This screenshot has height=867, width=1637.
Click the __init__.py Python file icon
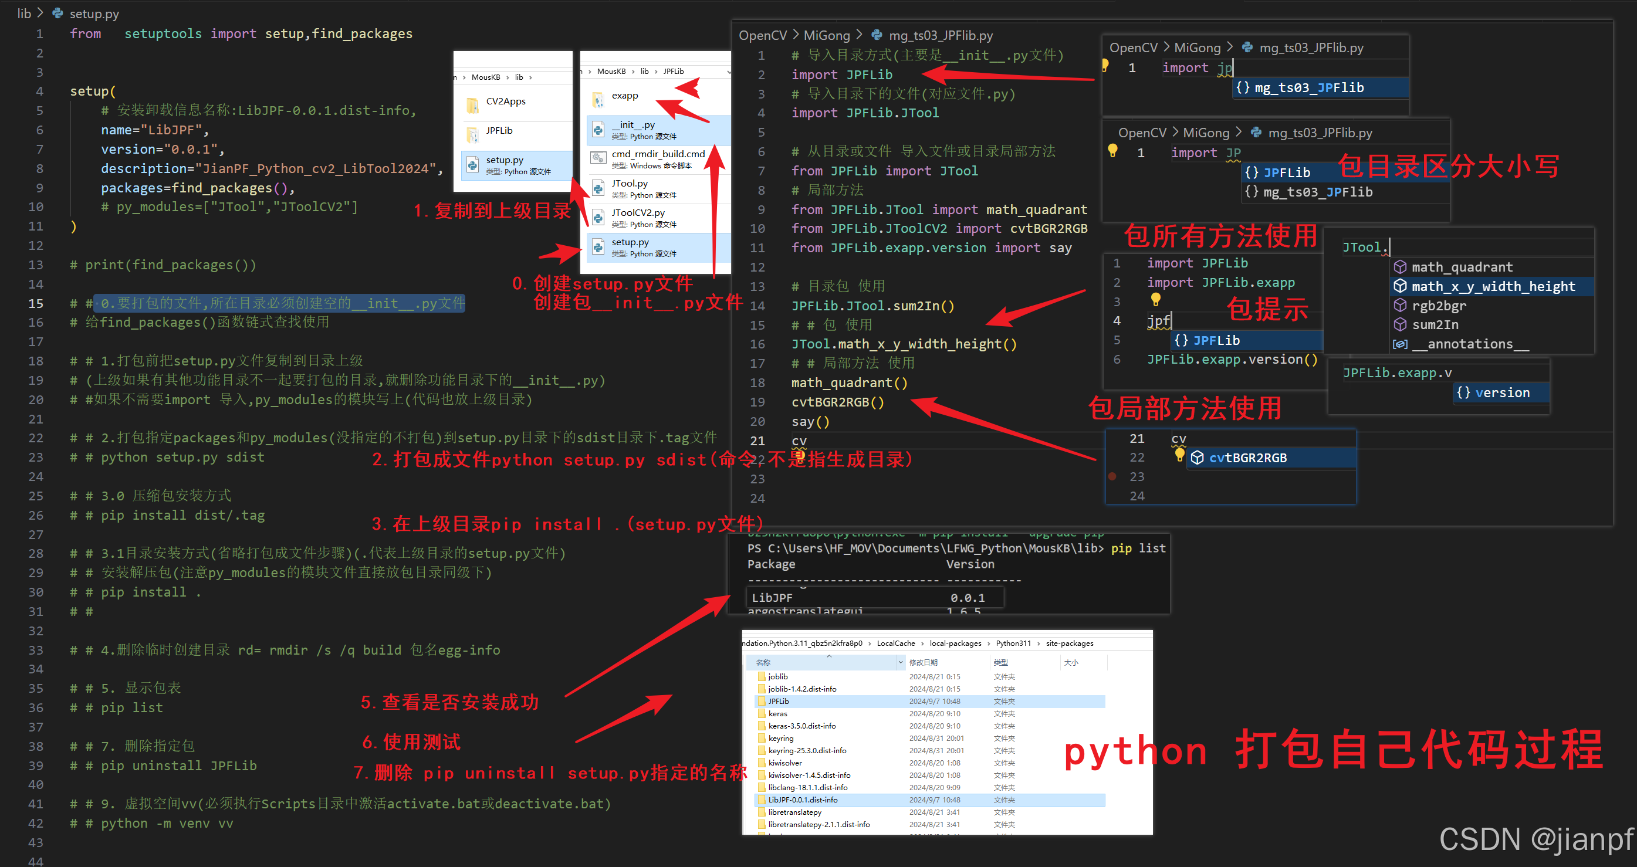coord(598,130)
